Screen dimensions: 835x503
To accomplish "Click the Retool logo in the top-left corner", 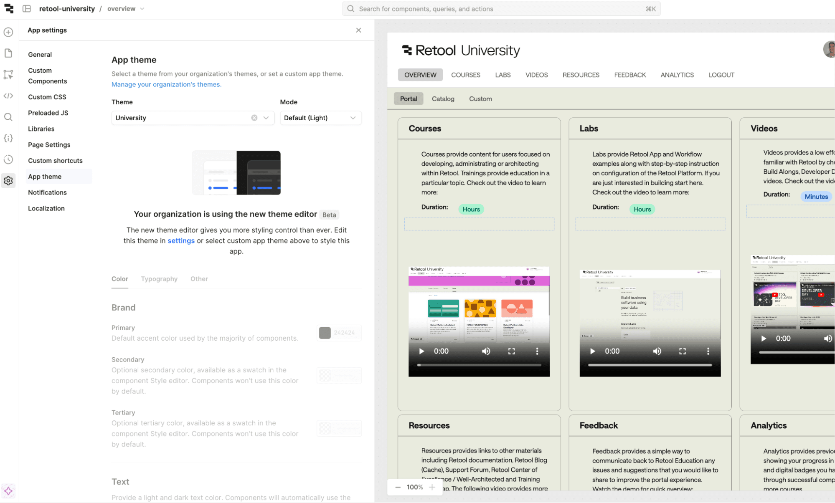I will click(x=9, y=8).
